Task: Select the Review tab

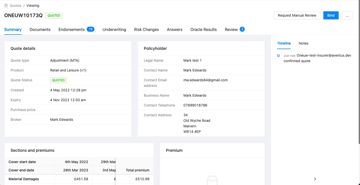Action: tap(231, 29)
